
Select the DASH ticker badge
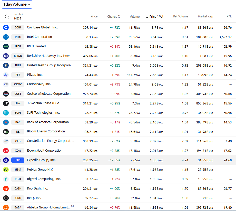tap(18, 189)
